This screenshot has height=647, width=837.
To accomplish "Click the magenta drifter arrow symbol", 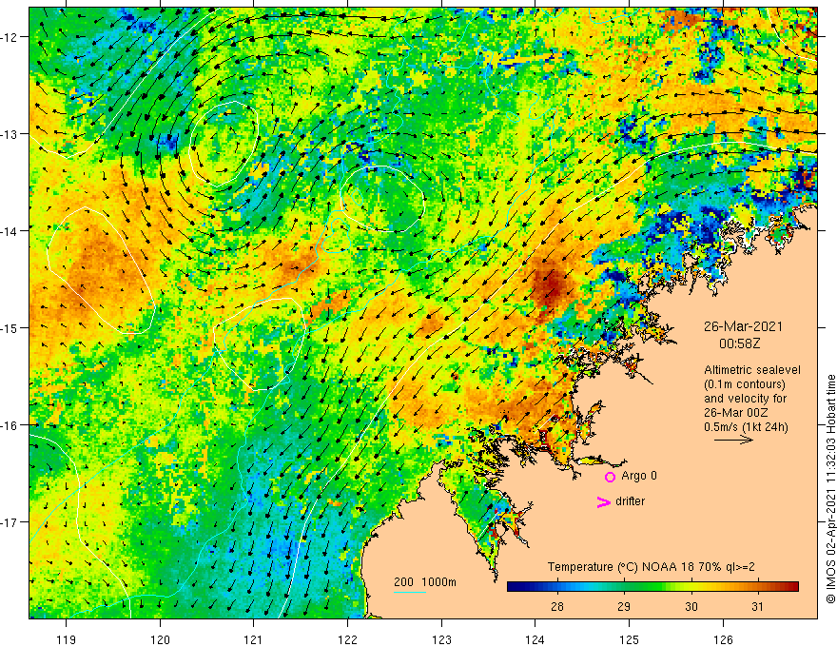I will click(603, 501).
